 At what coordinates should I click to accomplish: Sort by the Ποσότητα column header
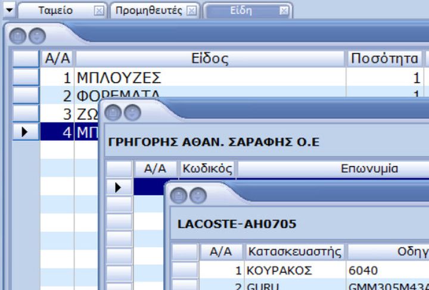[x=384, y=58]
